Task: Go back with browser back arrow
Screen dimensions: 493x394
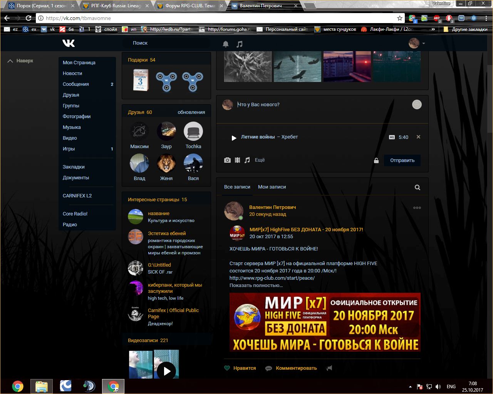Action: pyautogui.click(x=7, y=18)
